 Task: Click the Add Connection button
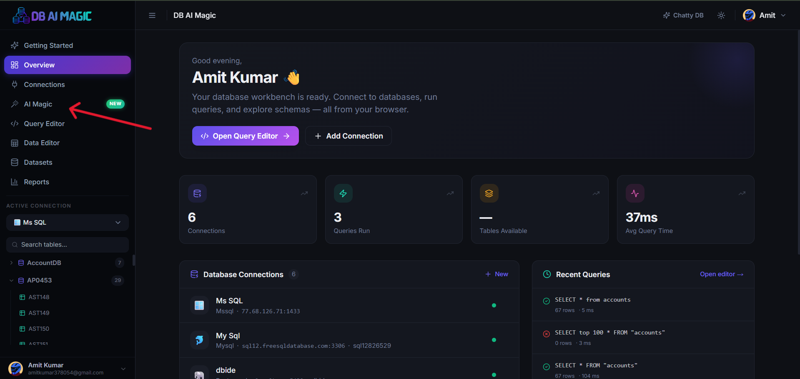349,136
